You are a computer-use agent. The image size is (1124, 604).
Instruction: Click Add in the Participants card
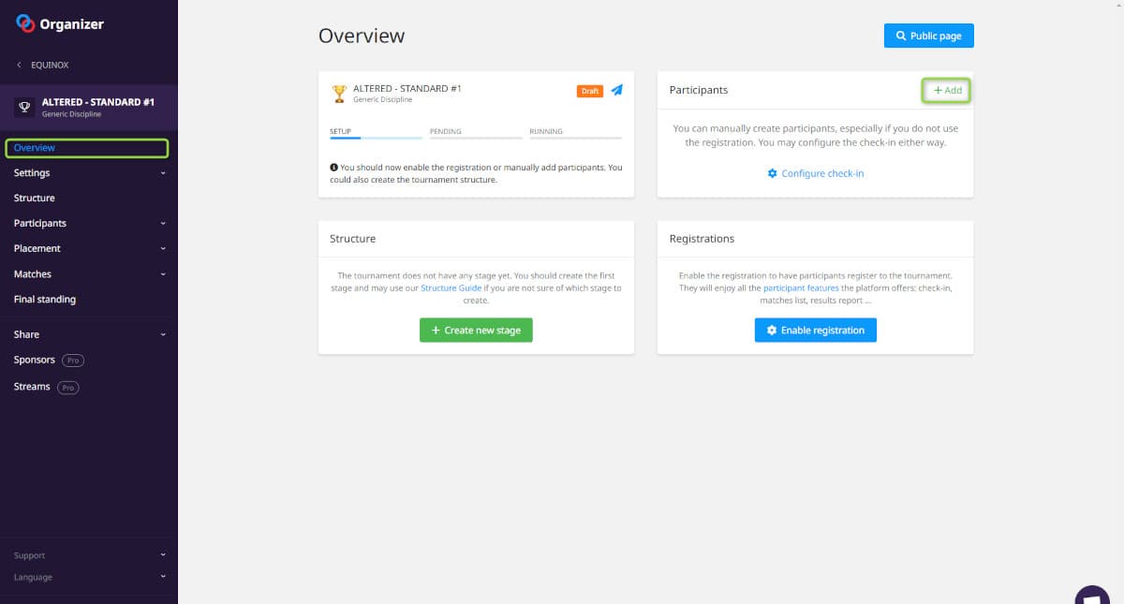tap(947, 91)
